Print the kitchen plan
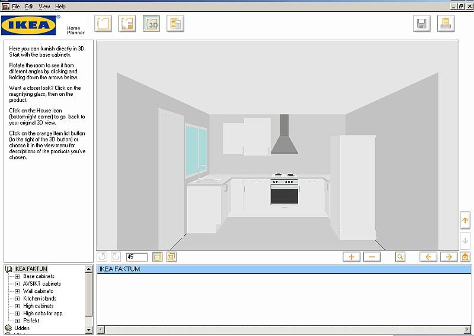This screenshot has height=336, width=474. [446, 24]
